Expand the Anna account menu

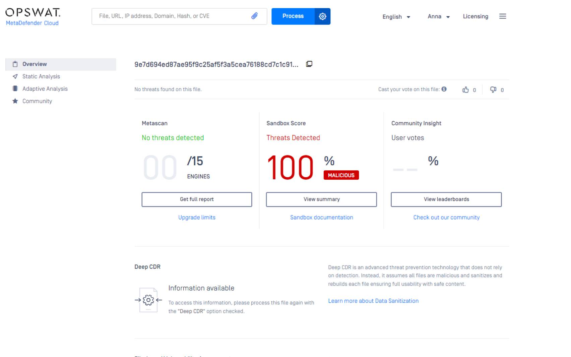pos(438,16)
